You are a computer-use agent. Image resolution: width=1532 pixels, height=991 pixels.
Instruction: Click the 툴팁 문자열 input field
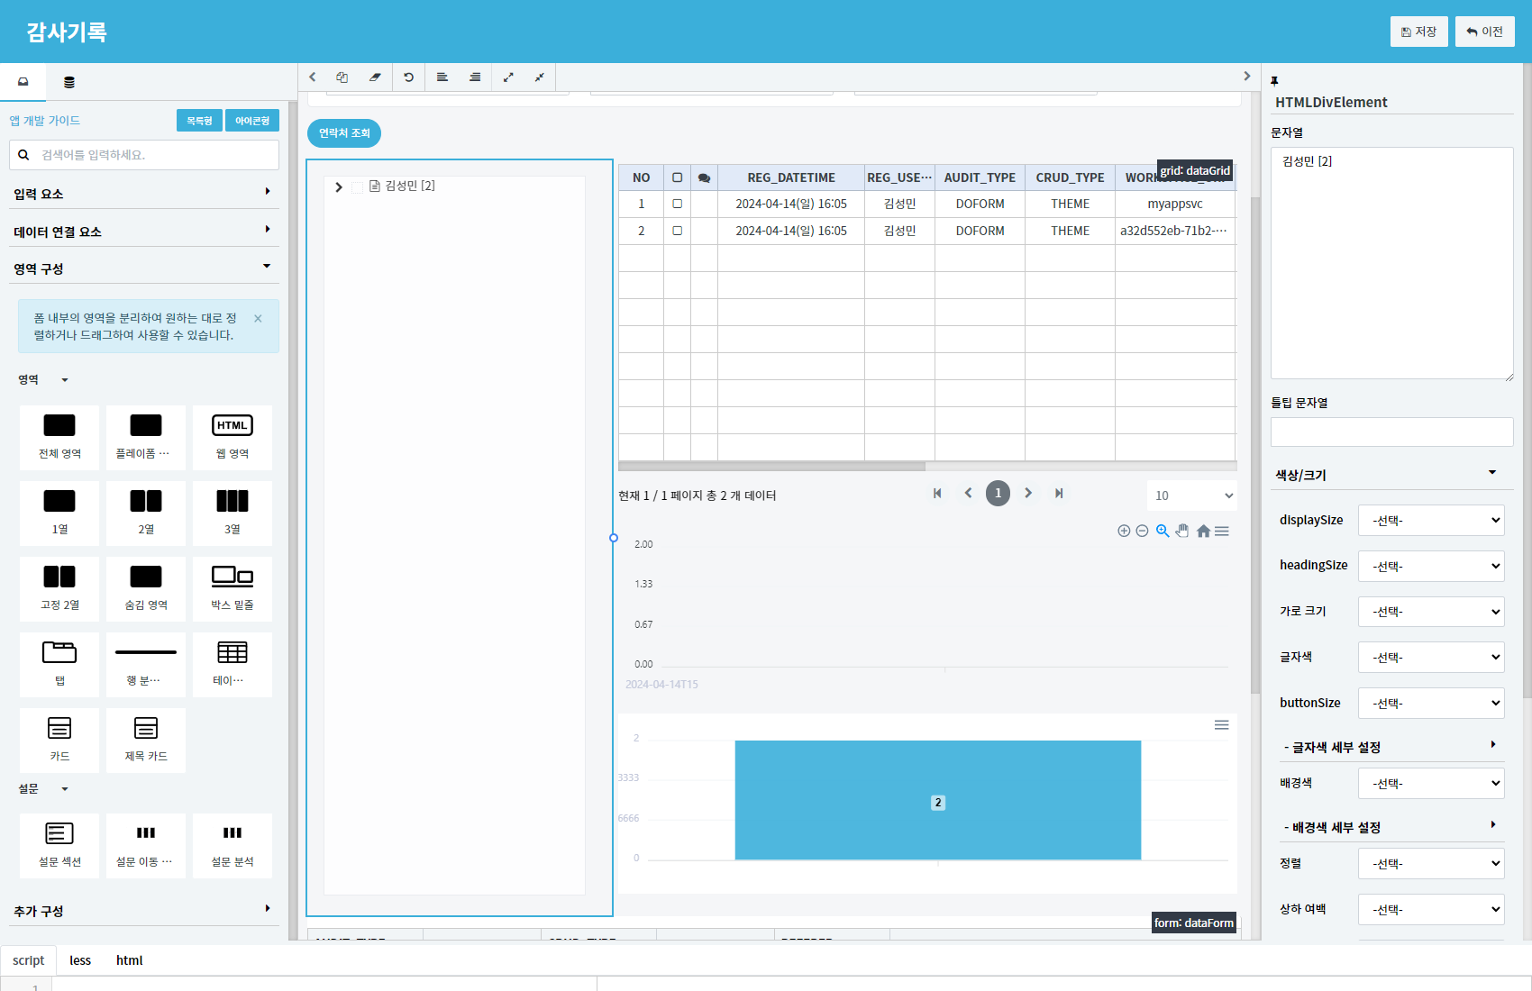point(1391,432)
